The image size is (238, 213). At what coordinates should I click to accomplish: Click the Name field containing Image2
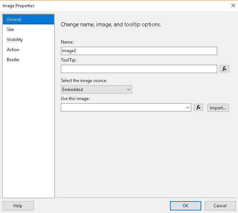click(x=139, y=51)
